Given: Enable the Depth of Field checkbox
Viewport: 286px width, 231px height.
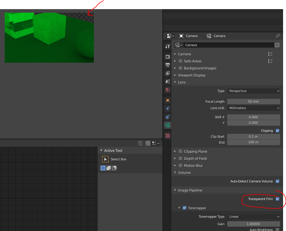Looking at the screenshot, I should tap(180, 158).
